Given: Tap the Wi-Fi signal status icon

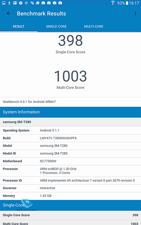Looking at the screenshot, I should [113, 3].
